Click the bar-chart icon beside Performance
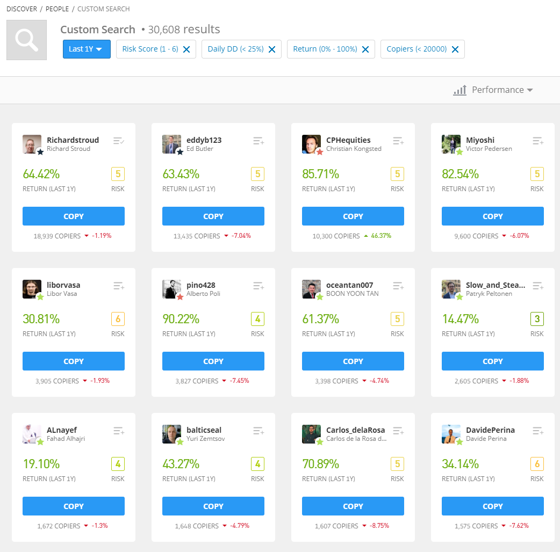Image resolution: width=560 pixels, height=552 pixels. (x=460, y=90)
